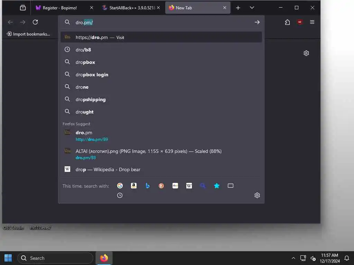Close the Register - Bopimo! tab
The height and width of the screenshot is (265, 354).
[x=91, y=8]
